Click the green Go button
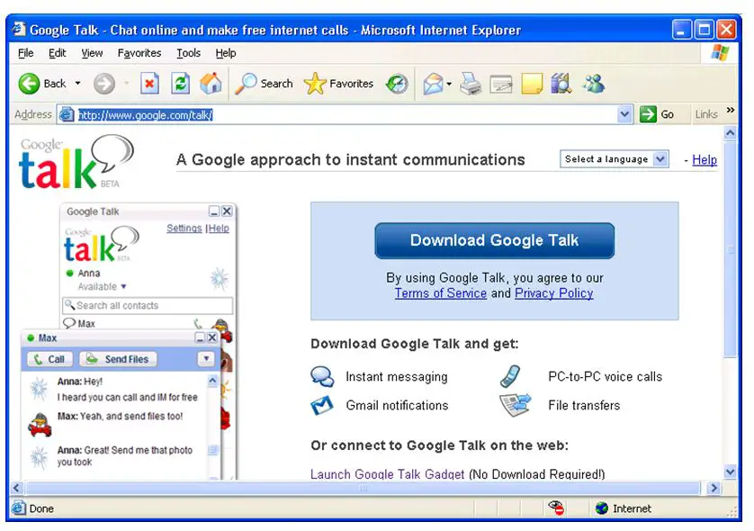The image size is (754, 531). pyautogui.click(x=657, y=114)
